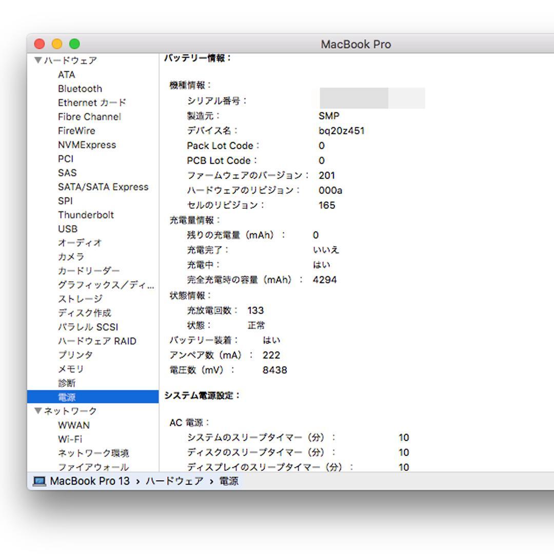This screenshot has height=554, width=554.
Task: Select Fibre Channel in sidebar
Action: (89, 116)
